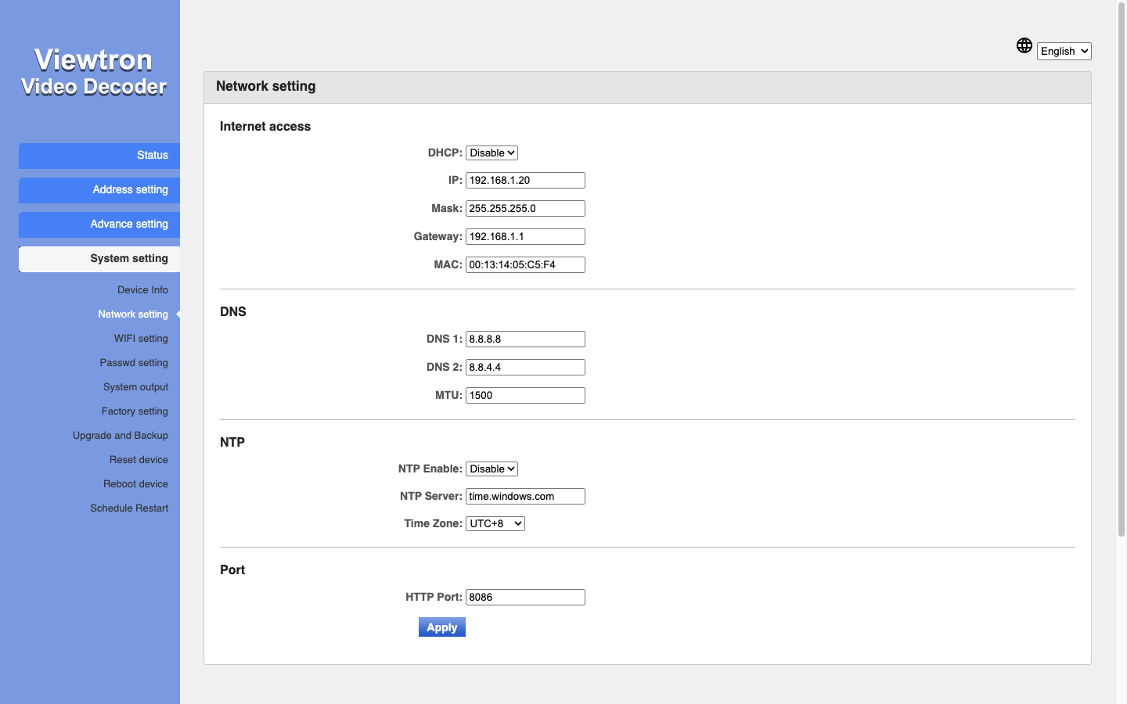This screenshot has height=704, width=1127.
Task: Open the Schedule Restart page
Action: [129, 508]
